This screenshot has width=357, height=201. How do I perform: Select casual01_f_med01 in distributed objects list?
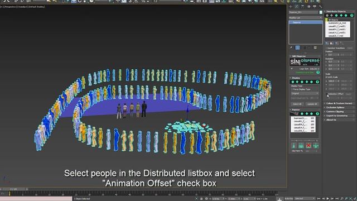pos(337,26)
